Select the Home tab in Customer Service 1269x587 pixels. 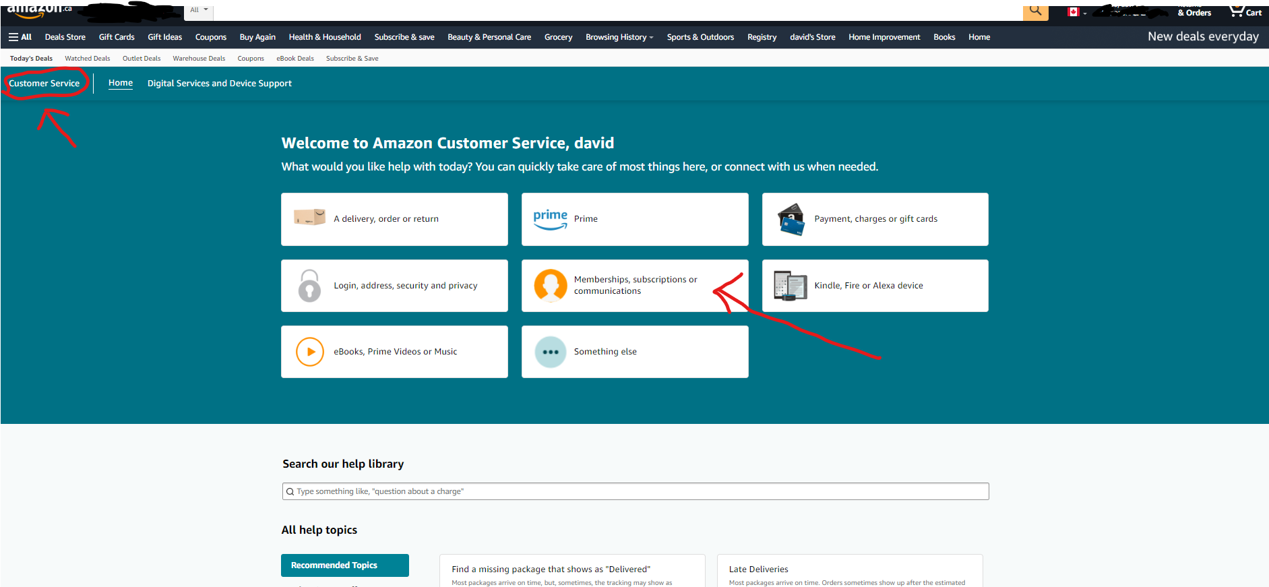point(121,83)
